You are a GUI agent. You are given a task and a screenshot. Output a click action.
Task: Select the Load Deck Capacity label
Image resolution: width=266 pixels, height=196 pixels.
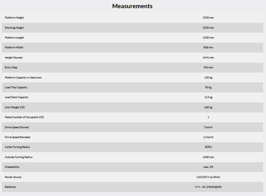(17, 97)
